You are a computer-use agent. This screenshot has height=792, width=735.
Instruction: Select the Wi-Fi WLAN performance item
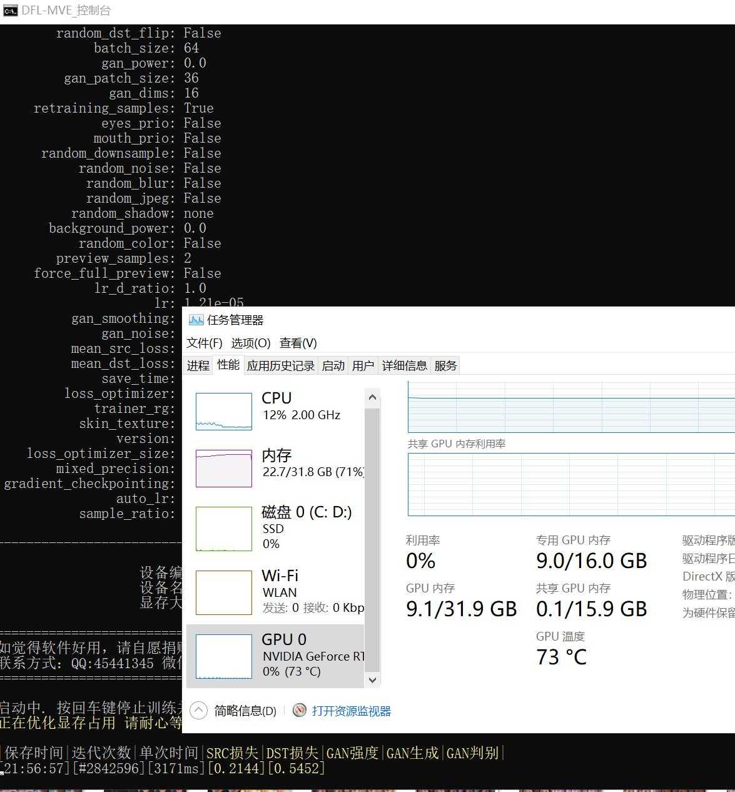click(x=275, y=591)
